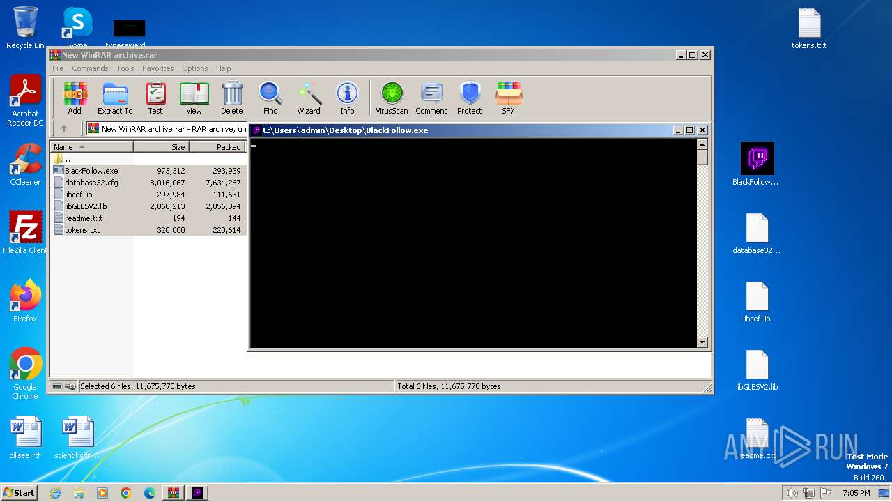Select the Google Chrome desktop icon
The width and height of the screenshot is (892, 502).
coord(25,374)
